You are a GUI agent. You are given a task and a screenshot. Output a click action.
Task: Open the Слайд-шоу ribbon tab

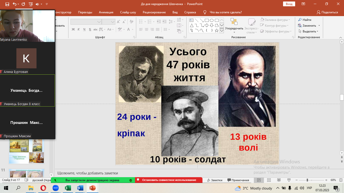point(128,12)
